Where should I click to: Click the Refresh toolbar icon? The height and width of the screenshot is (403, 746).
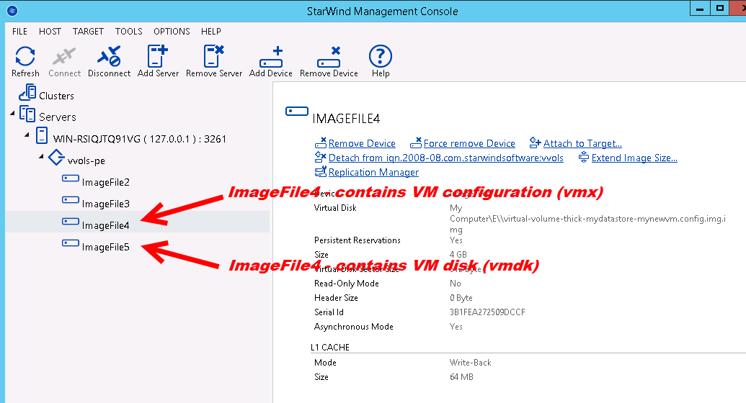pyautogui.click(x=25, y=56)
